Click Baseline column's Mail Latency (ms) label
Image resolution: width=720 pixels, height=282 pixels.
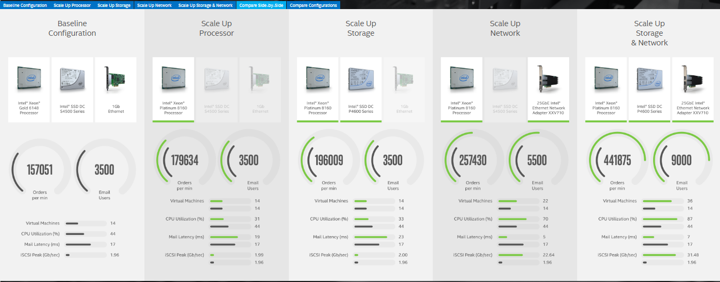tap(42, 245)
